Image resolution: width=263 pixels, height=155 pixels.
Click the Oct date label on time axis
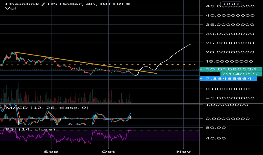point(108,152)
